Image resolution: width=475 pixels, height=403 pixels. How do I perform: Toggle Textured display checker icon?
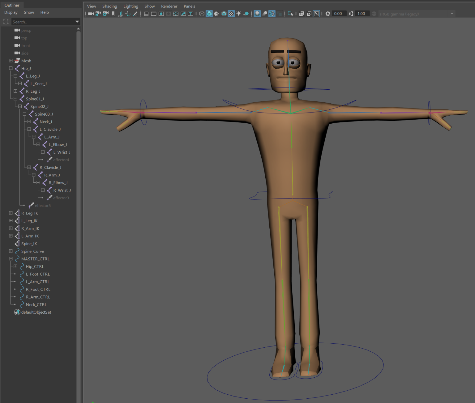click(x=231, y=14)
